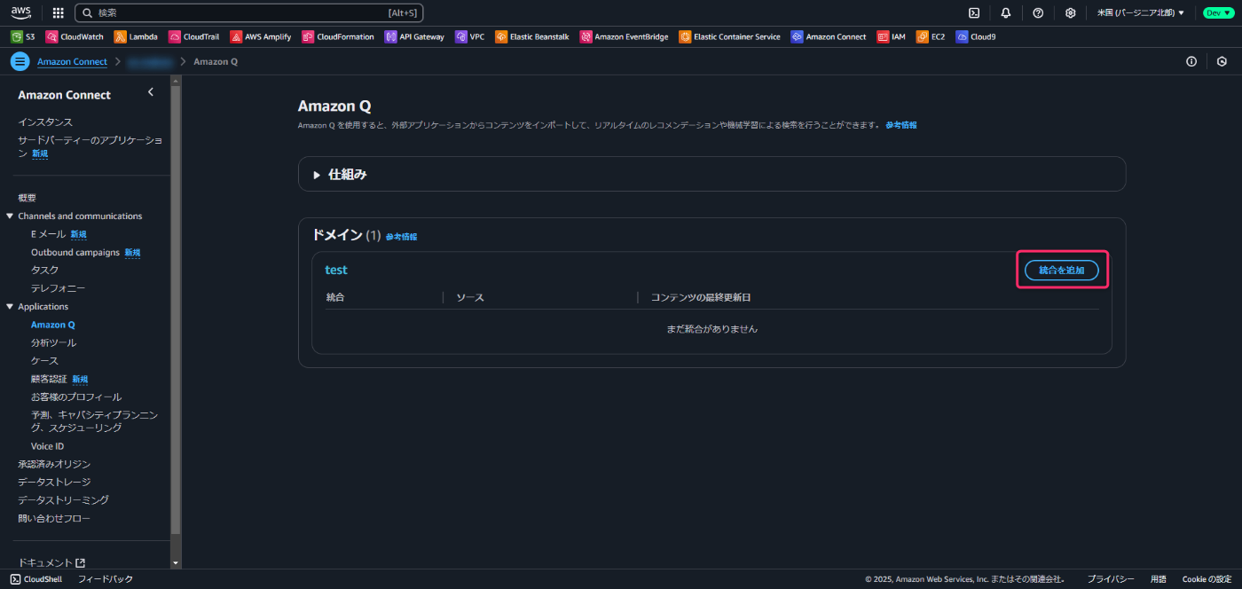1242x589 pixels.
Task: Open the hexagon icon beside the info icon
Action: pyautogui.click(x=1222, y=61)
